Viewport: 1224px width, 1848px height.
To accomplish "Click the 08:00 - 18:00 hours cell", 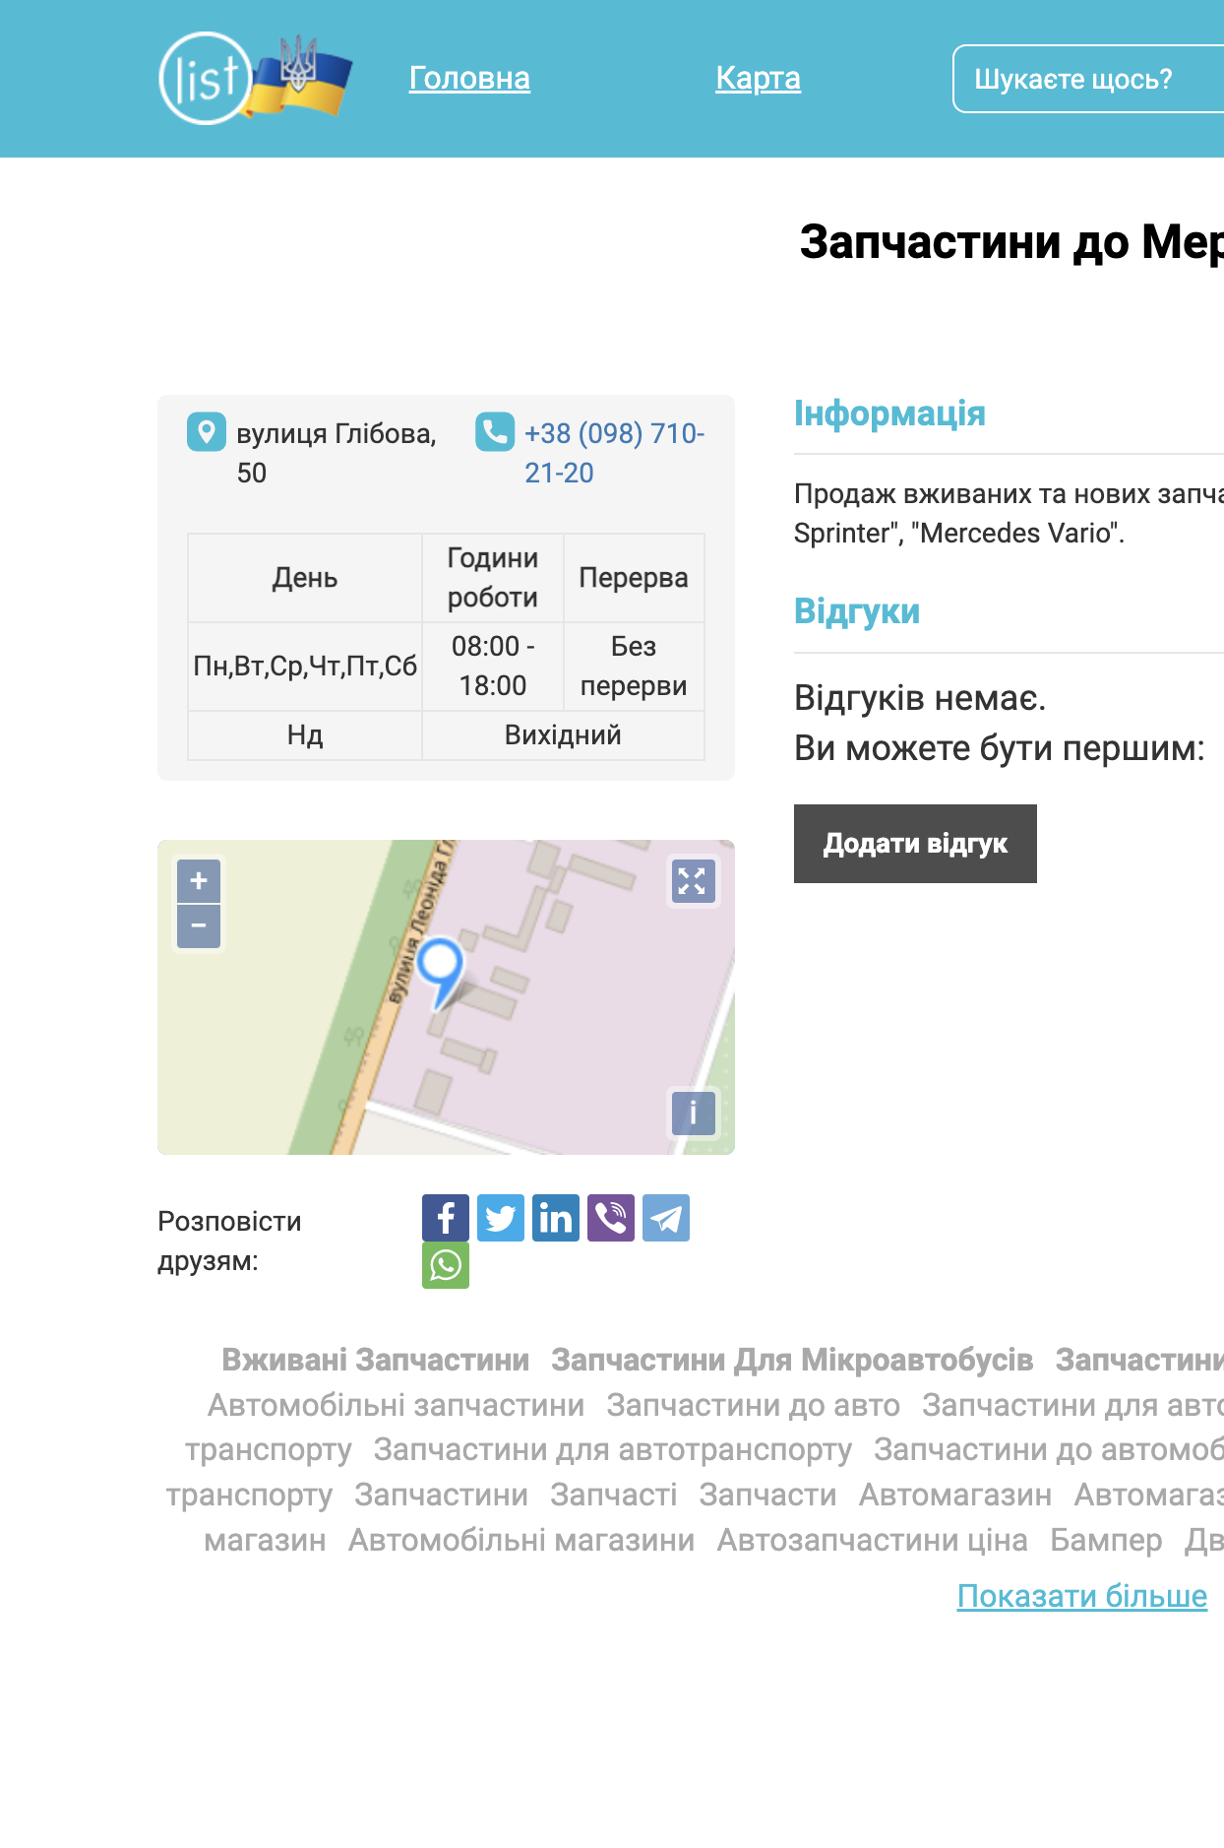I will pyautogui.click(x=493, y=667).
